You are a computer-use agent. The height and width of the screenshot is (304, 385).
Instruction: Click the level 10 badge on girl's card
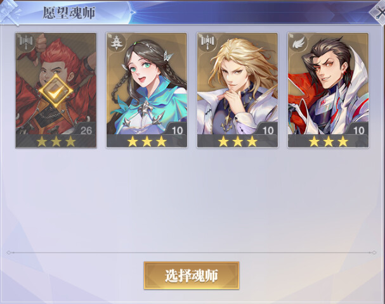coord(177,130)
